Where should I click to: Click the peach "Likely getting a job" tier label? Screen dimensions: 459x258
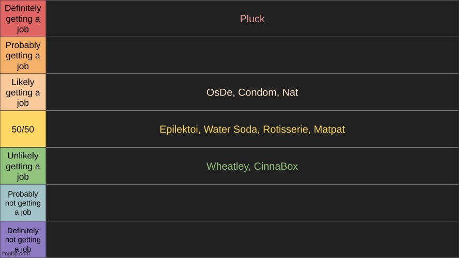coord(23,92)
